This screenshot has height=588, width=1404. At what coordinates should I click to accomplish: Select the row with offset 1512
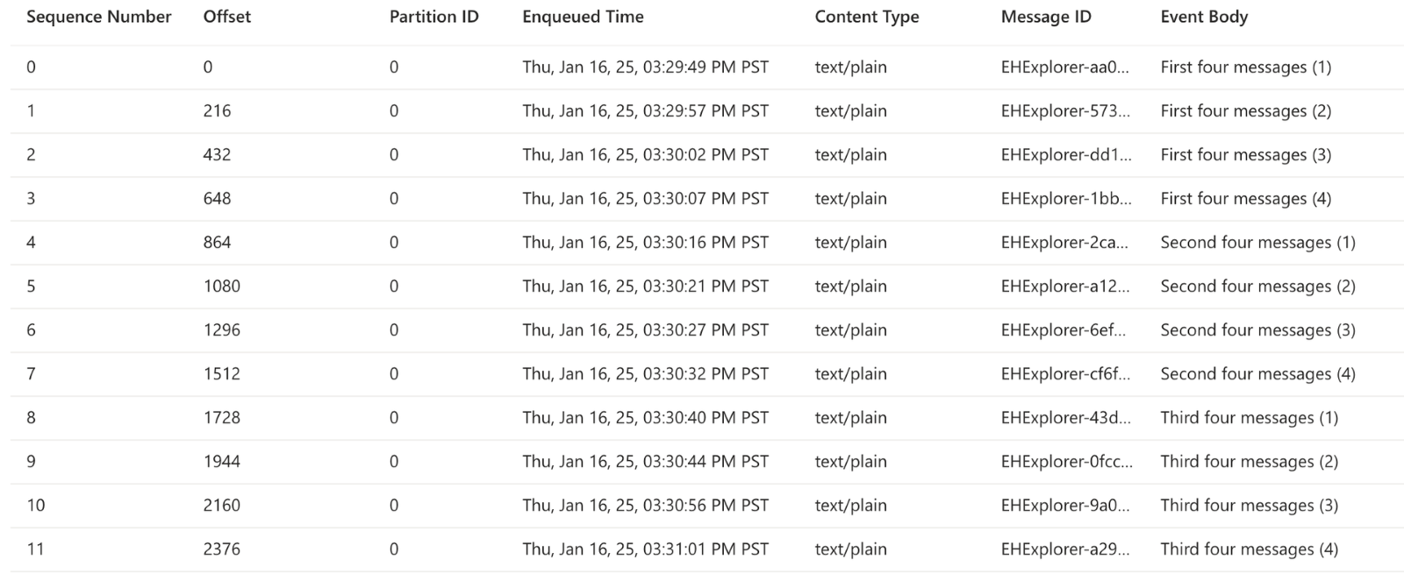point(221,374)
